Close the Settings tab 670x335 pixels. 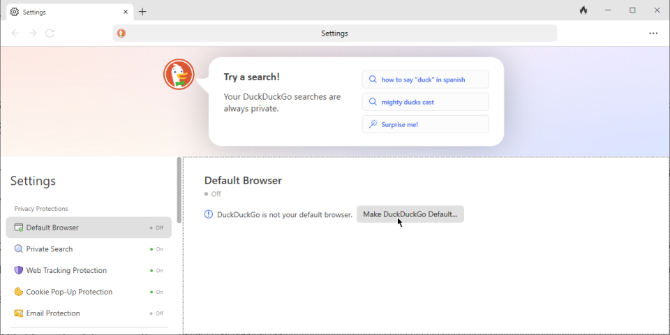tap(126, 12)
